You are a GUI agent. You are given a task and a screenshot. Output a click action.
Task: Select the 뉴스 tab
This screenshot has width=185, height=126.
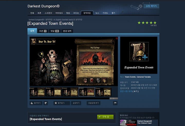coord(97,13)
